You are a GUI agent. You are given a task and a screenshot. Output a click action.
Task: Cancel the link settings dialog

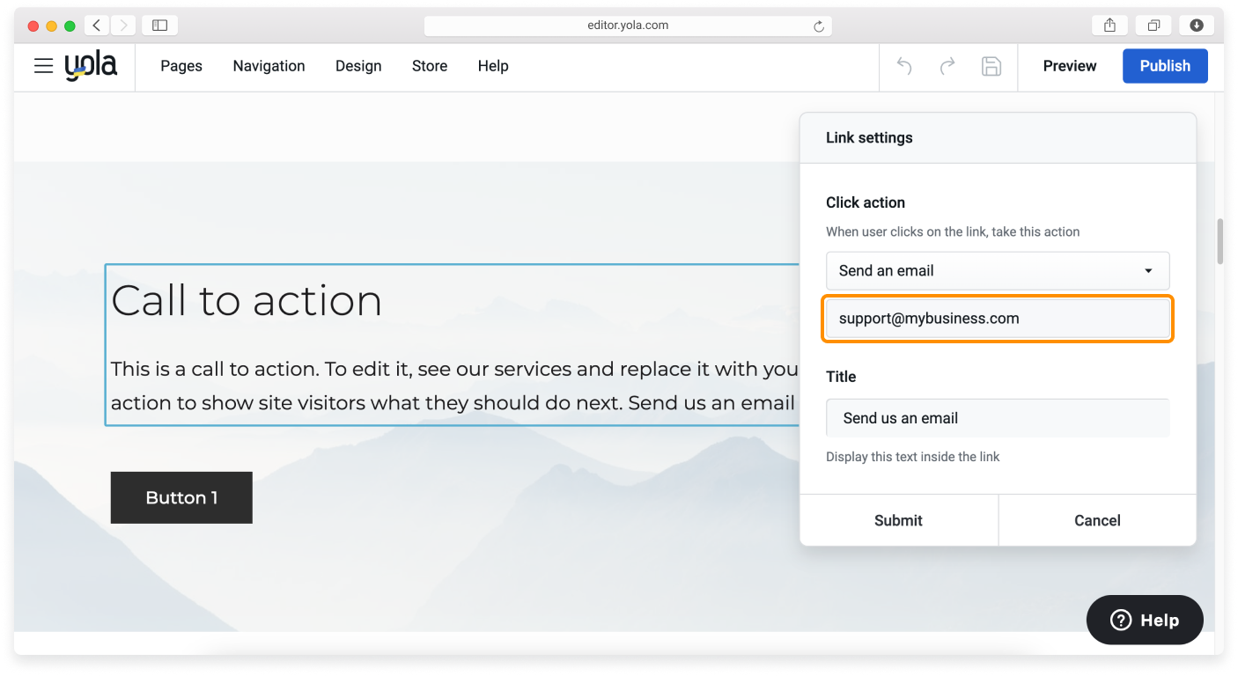click(x=1097, y=520)
